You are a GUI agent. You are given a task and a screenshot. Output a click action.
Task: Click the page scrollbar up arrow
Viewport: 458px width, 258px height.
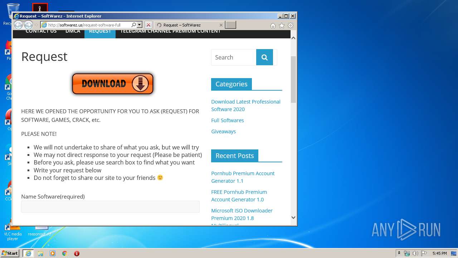pos(293,38)
